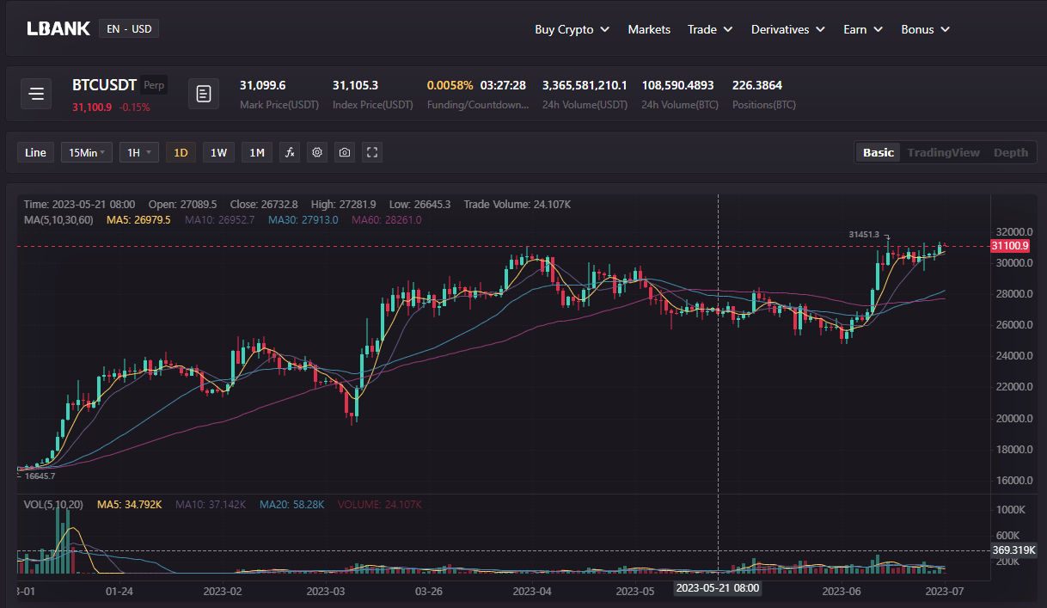Screen dimensions: 1047x608
Task: Click the contract details document icon
Action: click(x=204, y=94)
